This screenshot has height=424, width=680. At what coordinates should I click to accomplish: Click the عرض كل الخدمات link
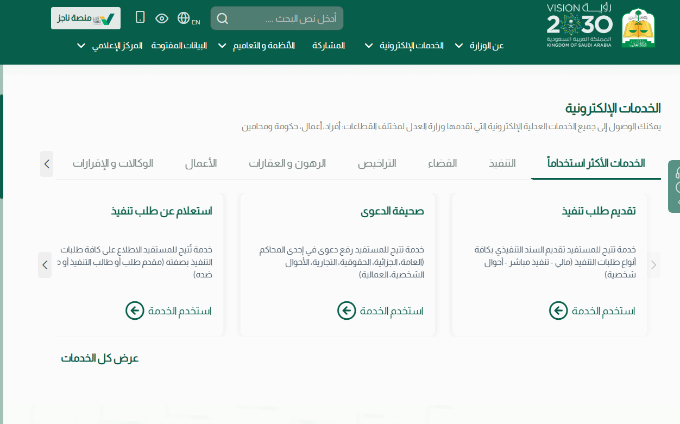pyautogui.click(x=100, y=358)
